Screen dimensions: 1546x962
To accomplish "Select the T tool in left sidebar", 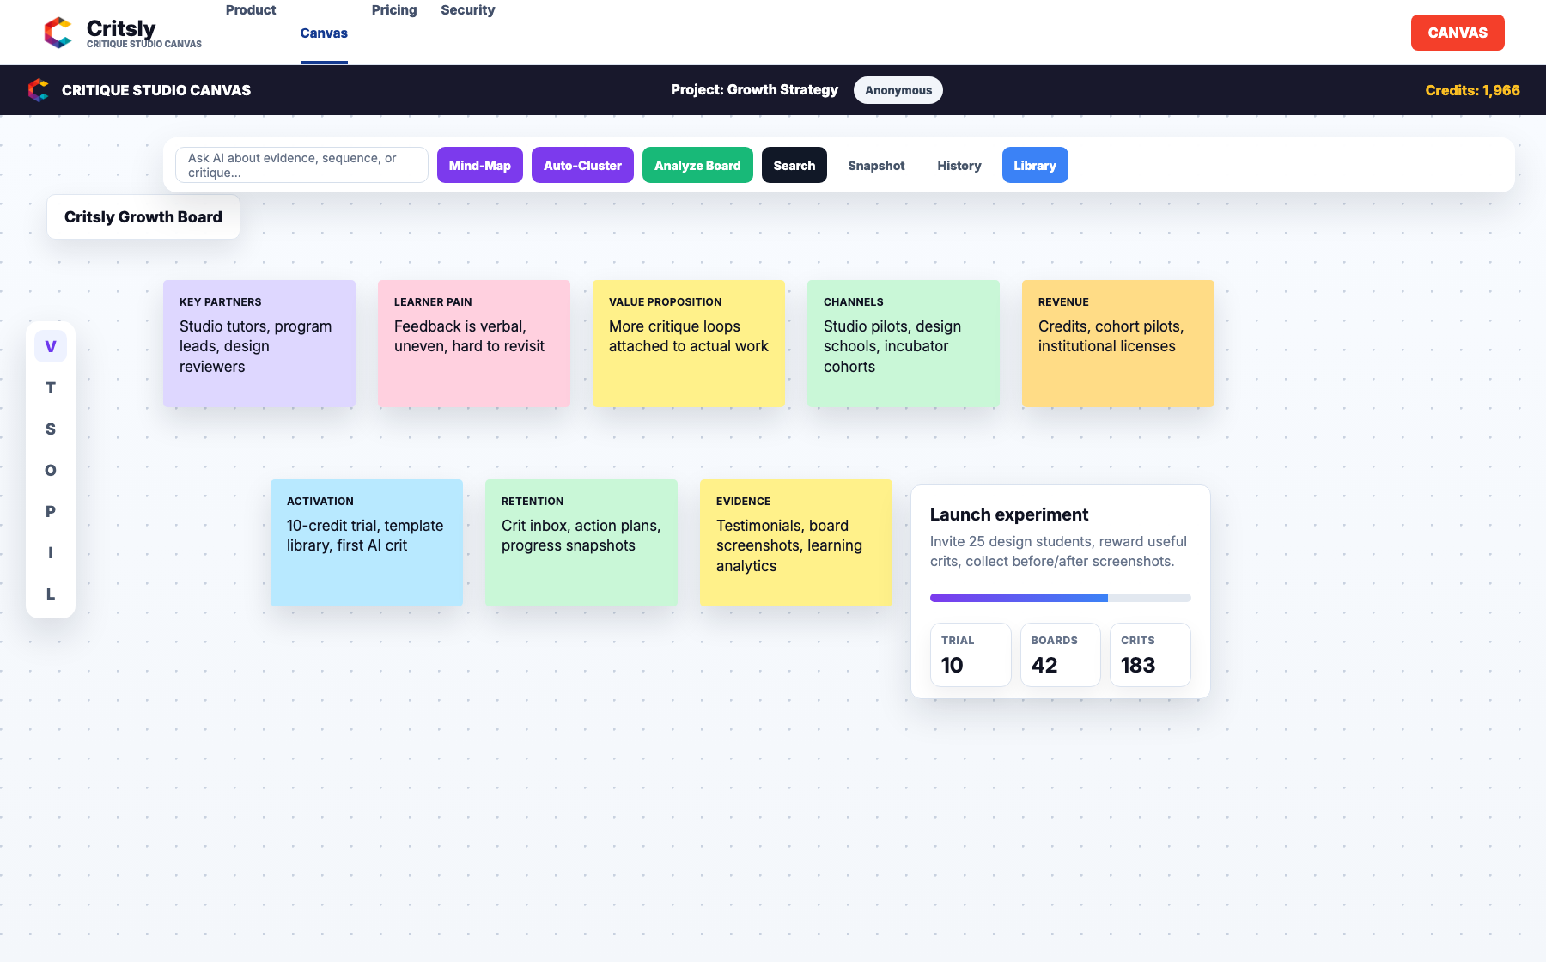I will [x=51, y=387].
